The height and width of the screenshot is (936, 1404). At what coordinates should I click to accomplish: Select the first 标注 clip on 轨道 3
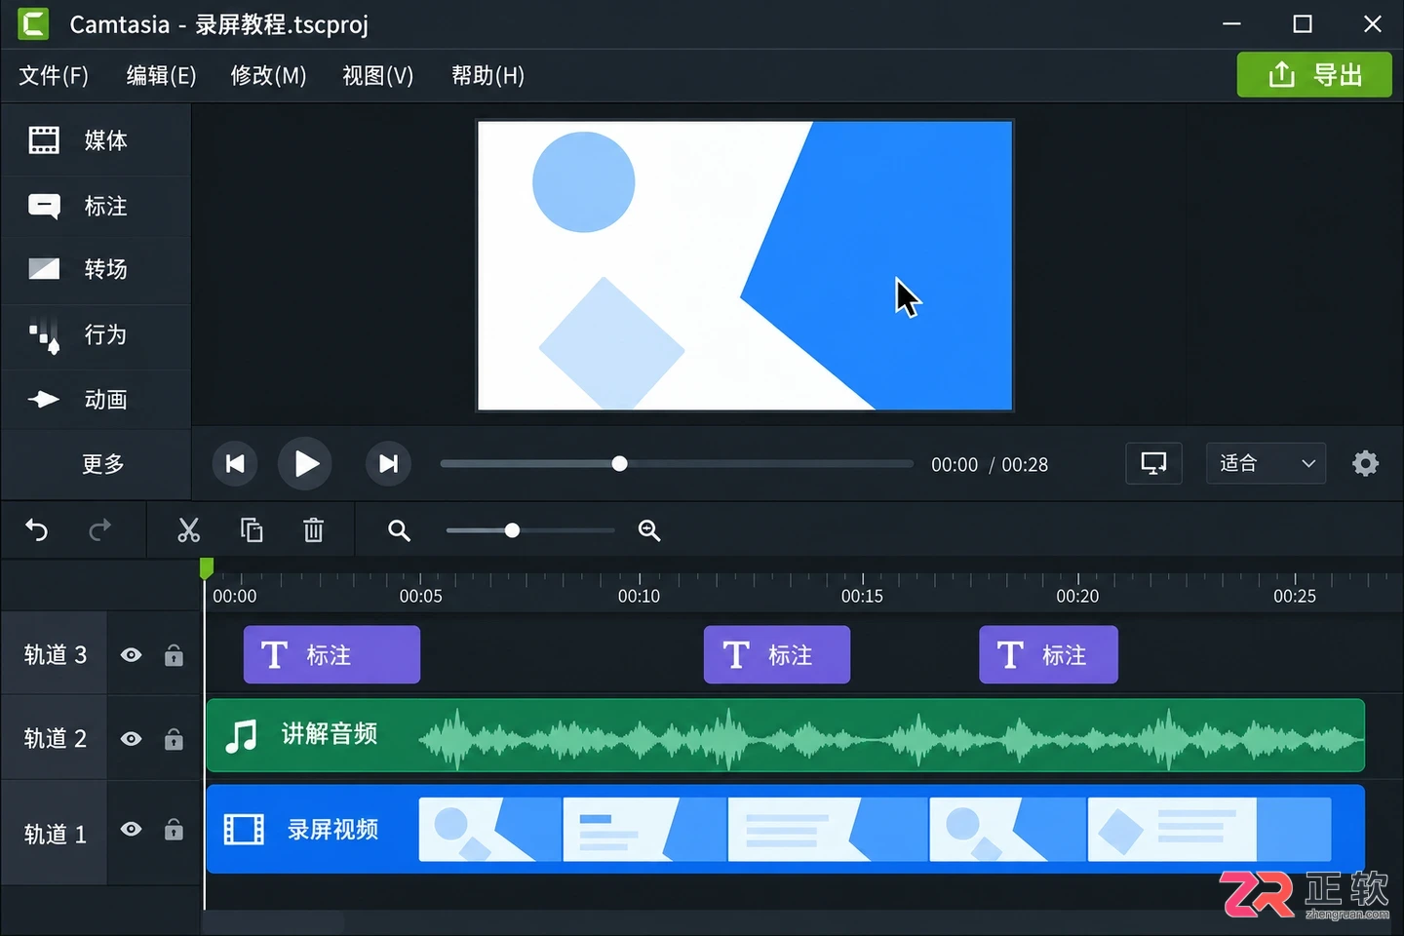pos(331,655)
